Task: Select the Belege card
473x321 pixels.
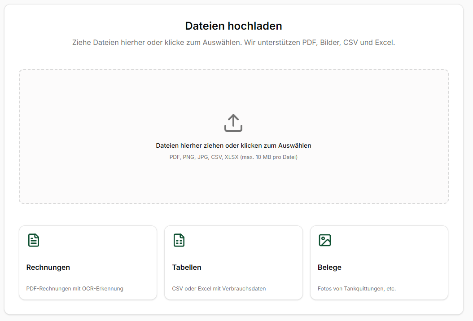Action: (x=379, y=262)
